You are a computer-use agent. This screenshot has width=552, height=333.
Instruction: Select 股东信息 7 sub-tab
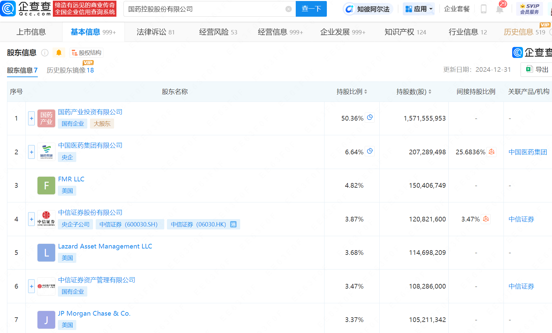[22, 70]
